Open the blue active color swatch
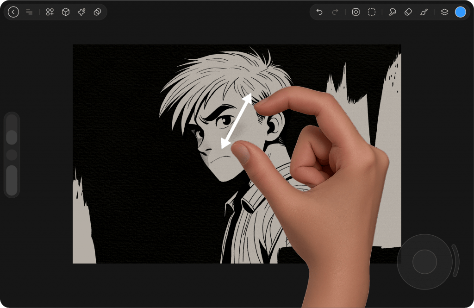Screen dimensions: 474x308 pyautogui.click(x=460, y=12)
